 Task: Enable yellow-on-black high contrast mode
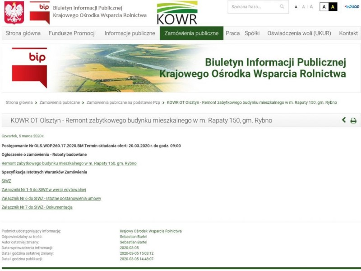333,7
